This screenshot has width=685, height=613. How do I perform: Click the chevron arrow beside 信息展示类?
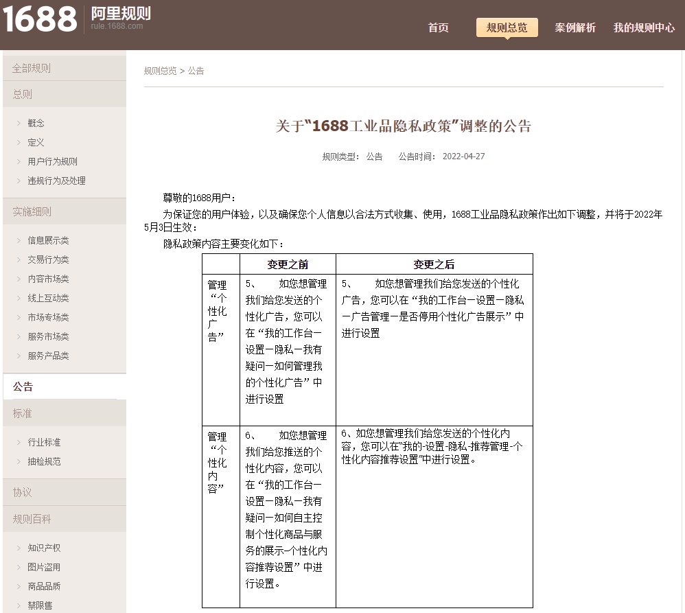19,240
